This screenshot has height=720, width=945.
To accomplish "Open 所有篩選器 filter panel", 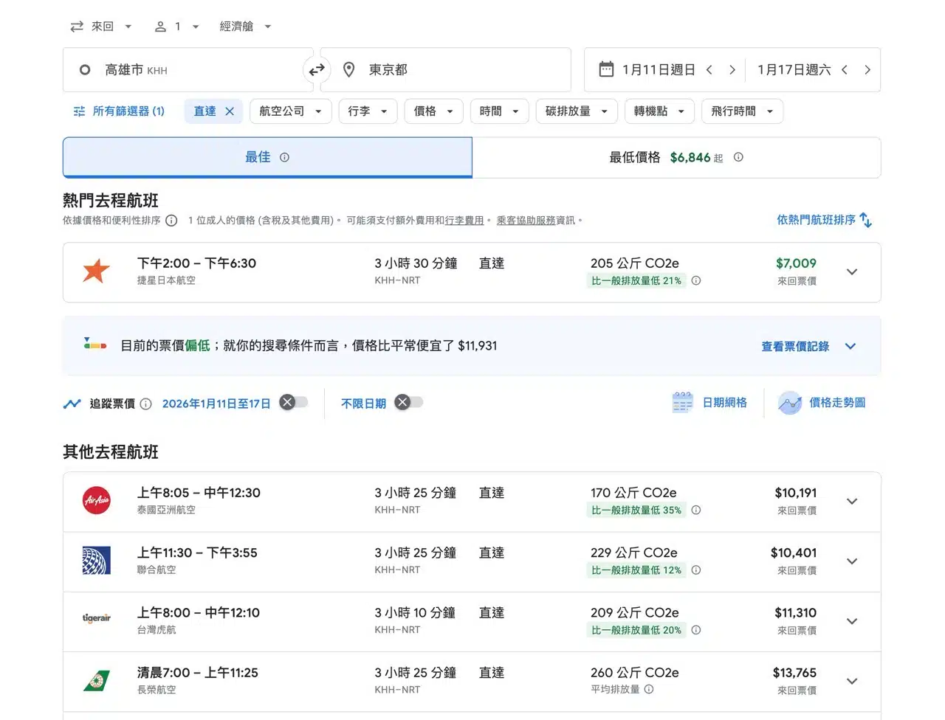I will pos(119,111).
